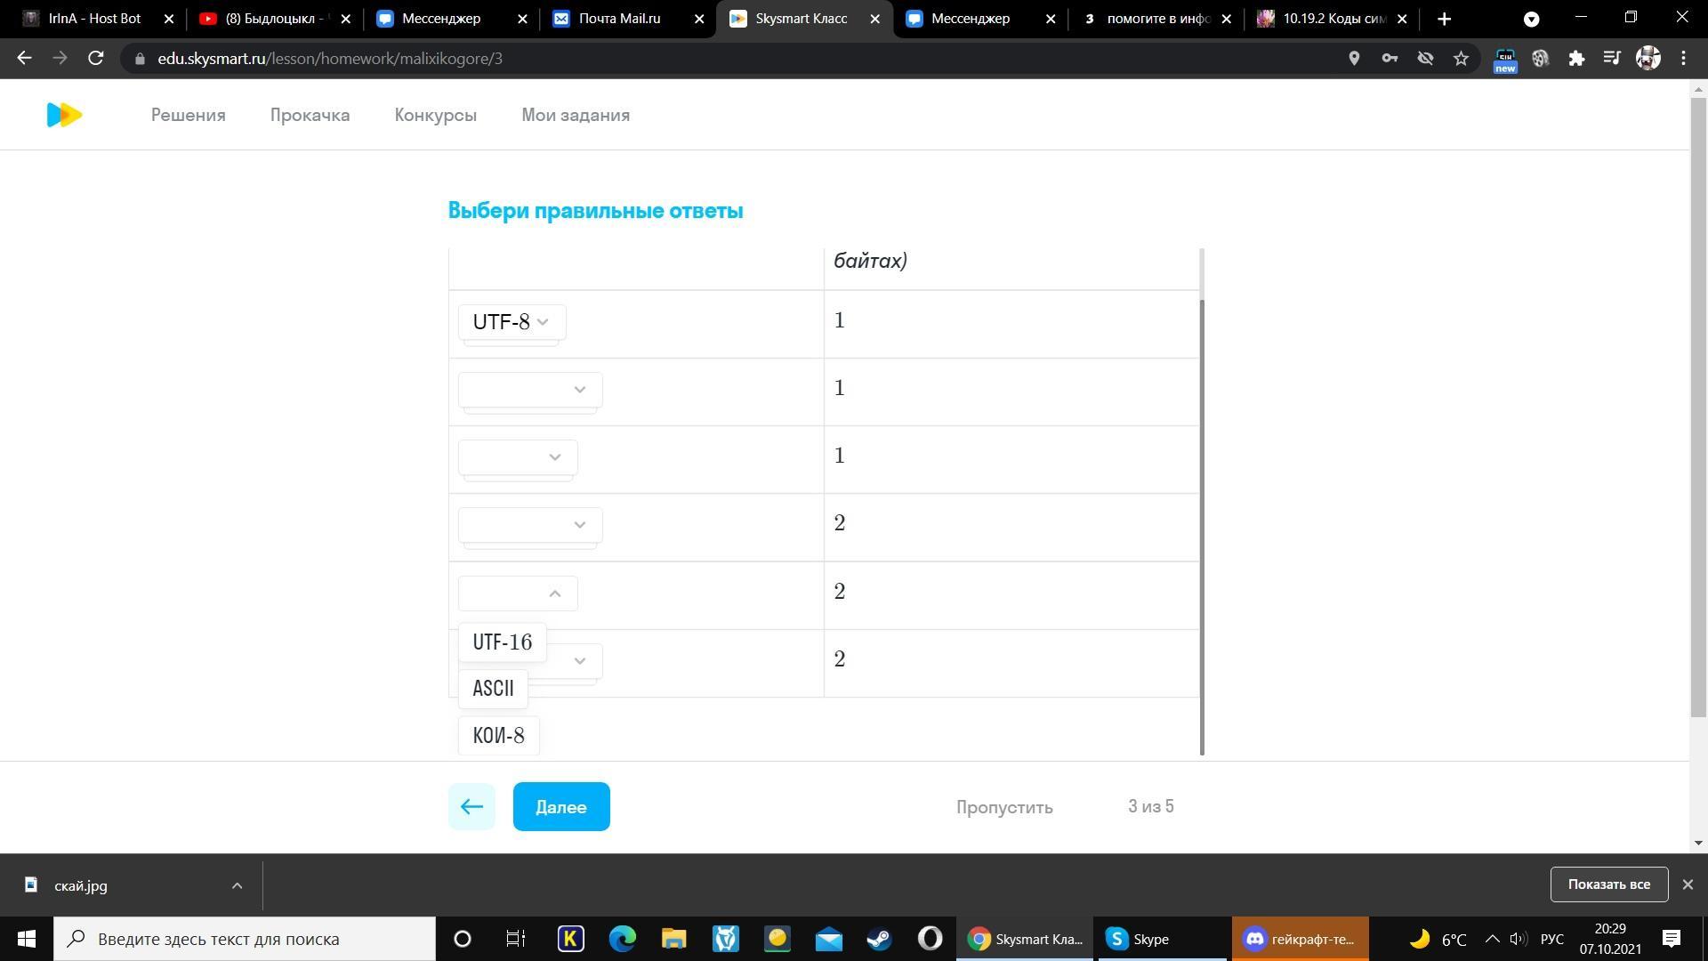Image resolution: width=1708 pixels, height=961 pixels.
Task: Click РУС language indicator
Action: (x=1552, y=939)
